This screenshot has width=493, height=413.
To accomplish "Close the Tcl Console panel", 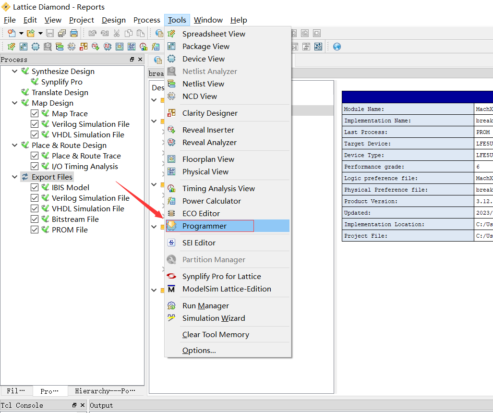I will 83,405.
